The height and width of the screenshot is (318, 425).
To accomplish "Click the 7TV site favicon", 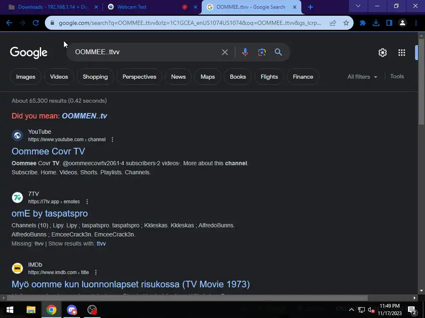I will coord(17,198).
